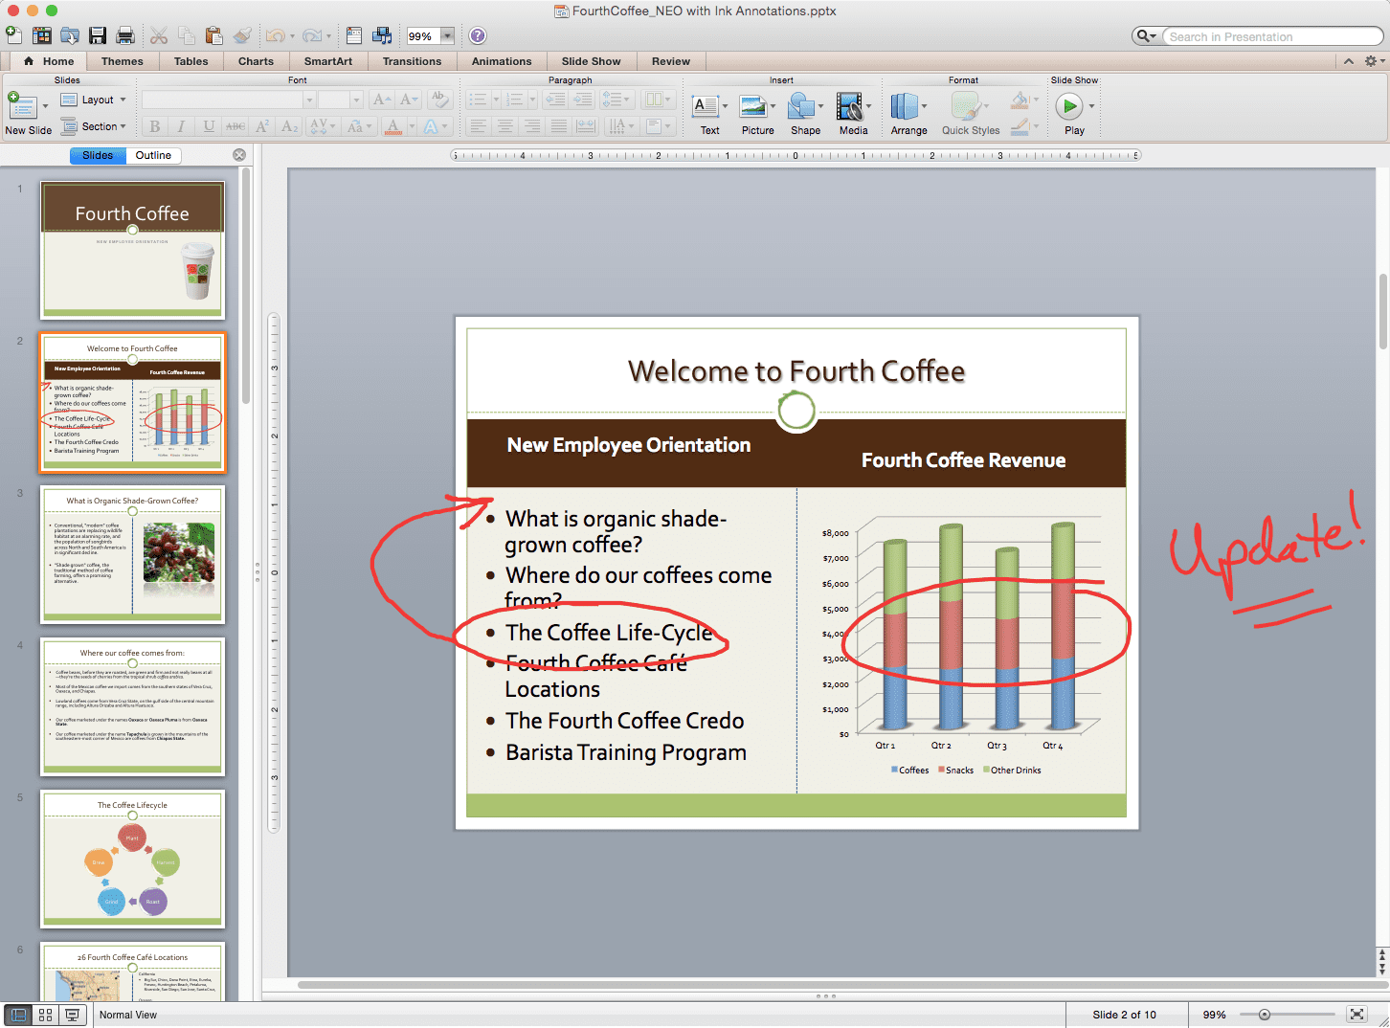This screenshot has height=1028, width=1390.
Task: Close the slides pane with the X button
Action: pyautogui.click(x=239, y=155)
